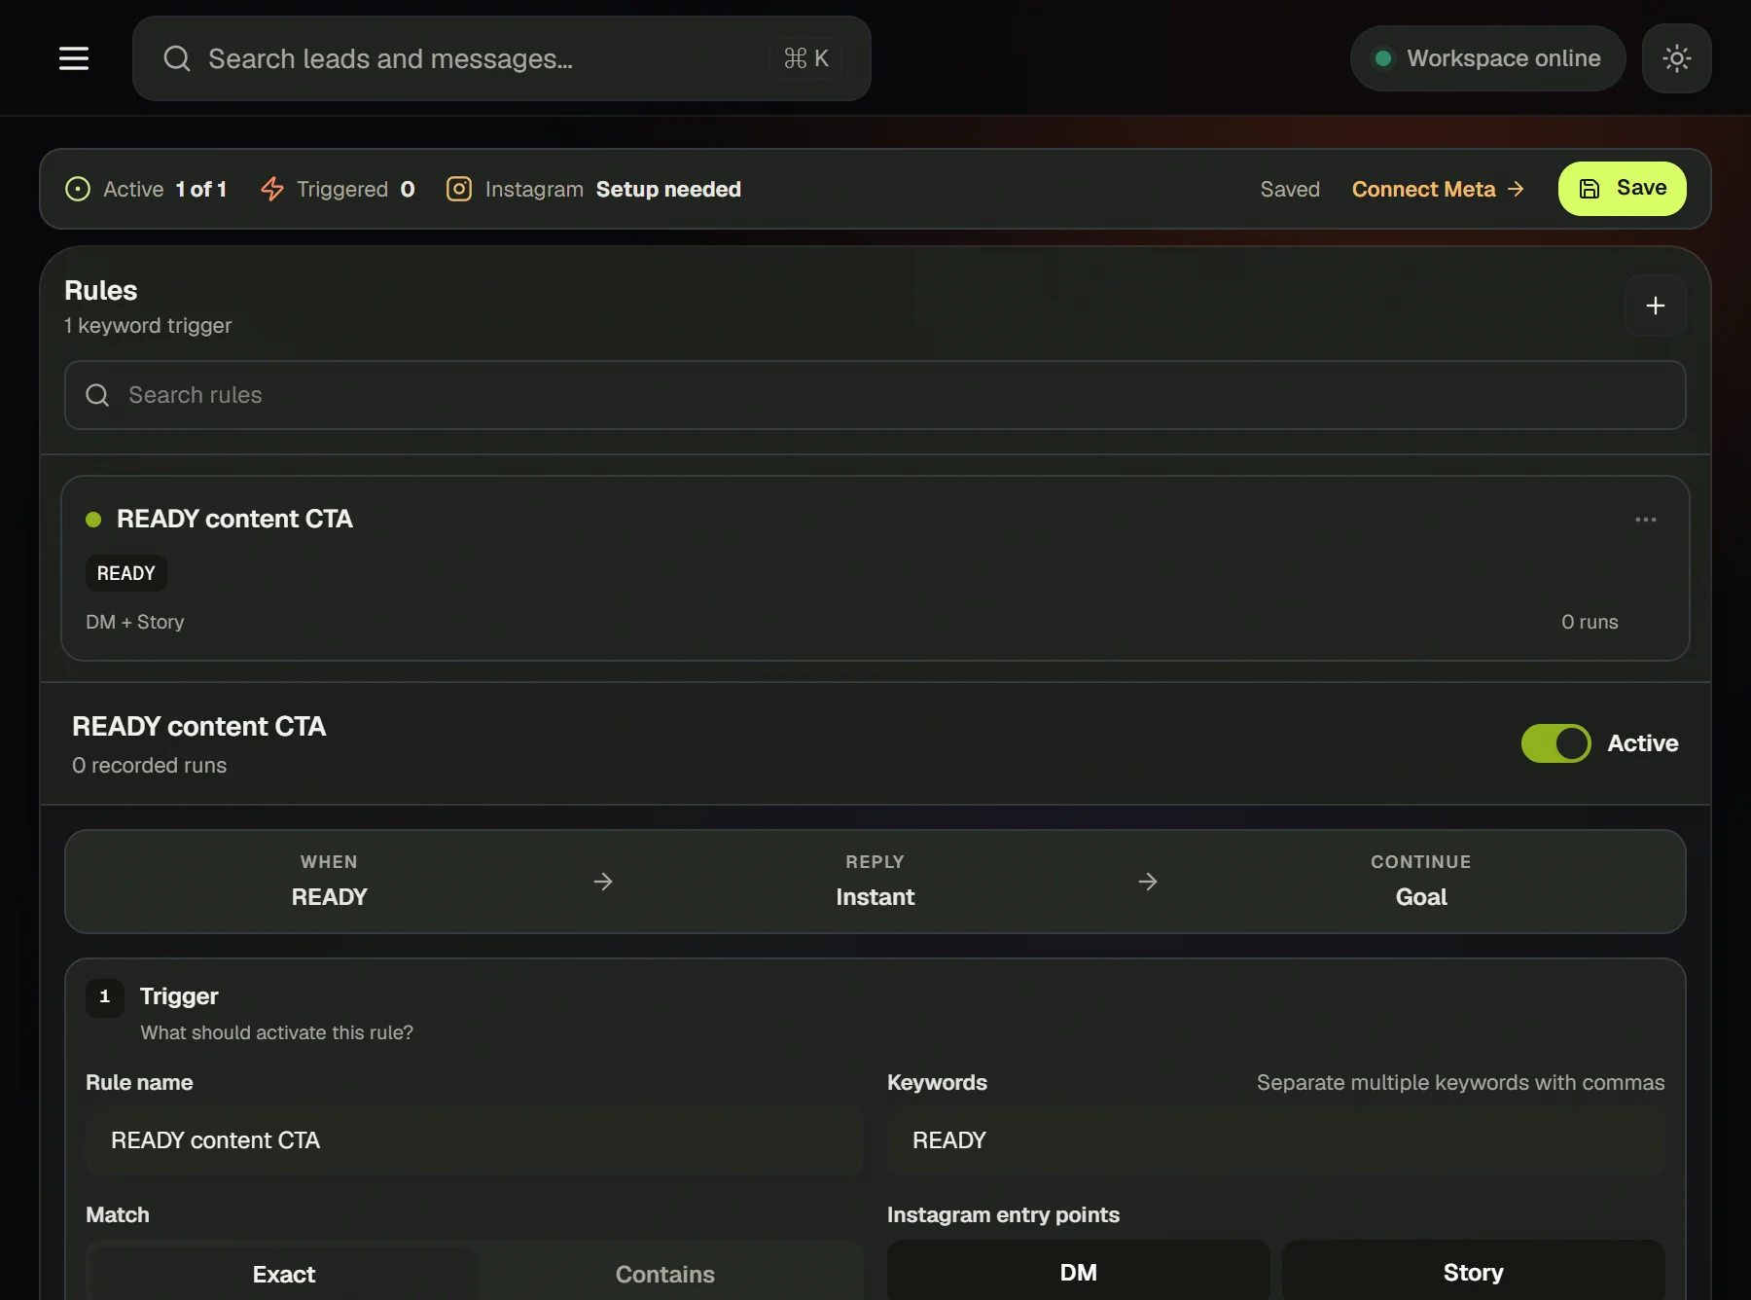Click the Trigger step number 1 badge
1751x1300 pixels.
tap(105, 997)
